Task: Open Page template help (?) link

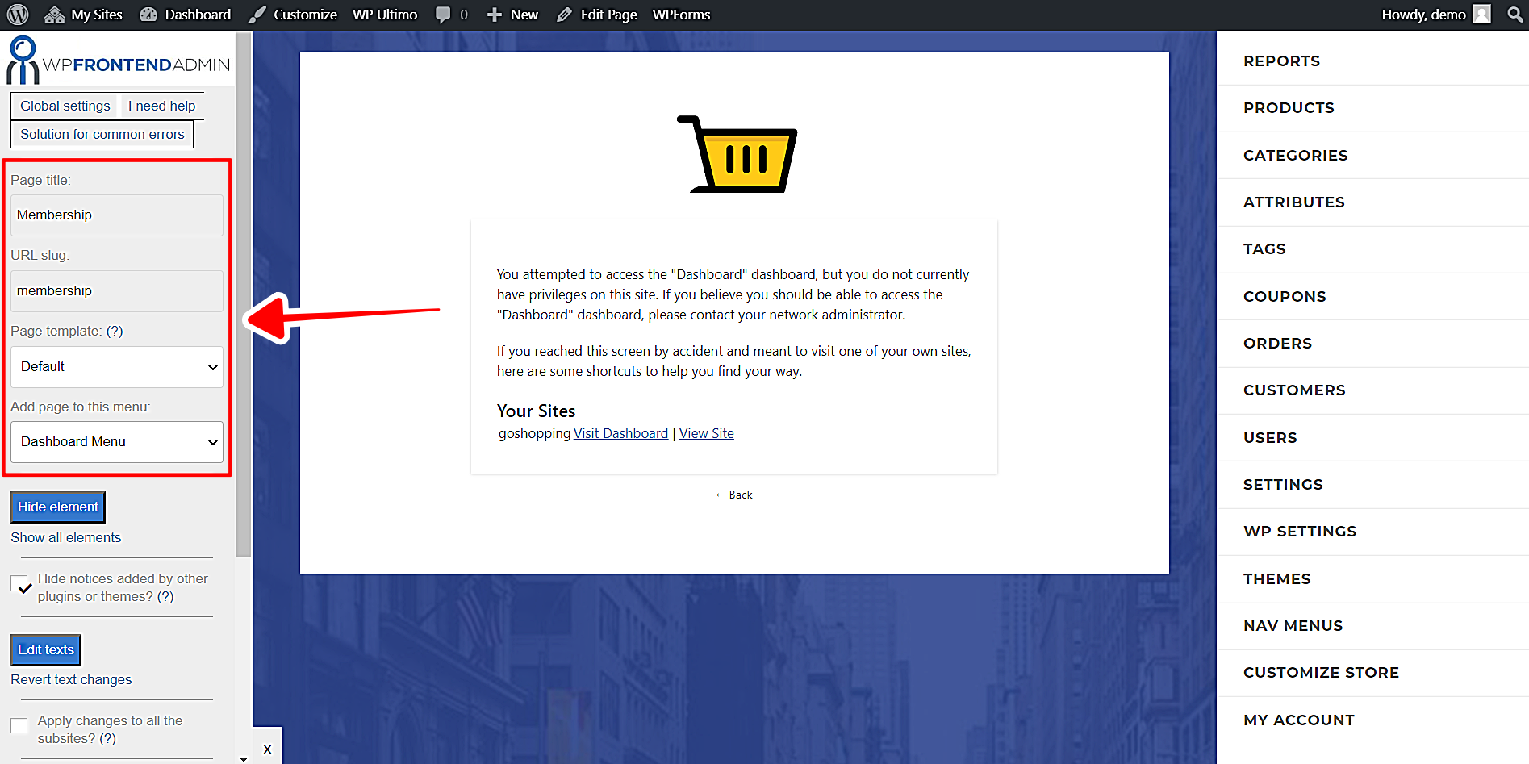Action: 115,331
